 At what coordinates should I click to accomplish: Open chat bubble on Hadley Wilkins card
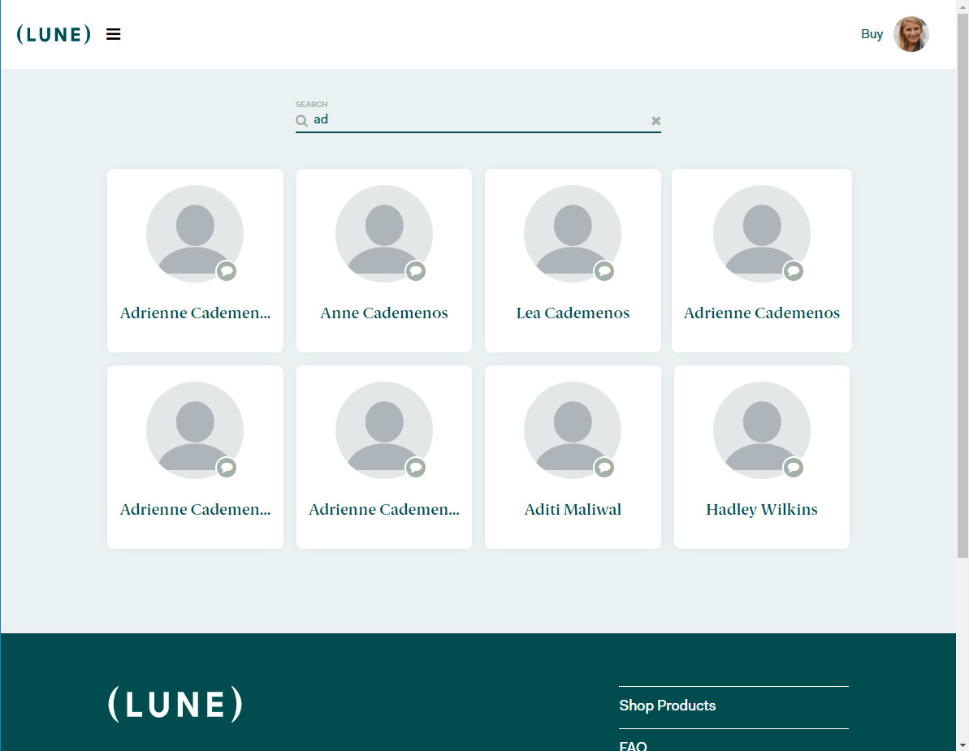coord(794,467)
